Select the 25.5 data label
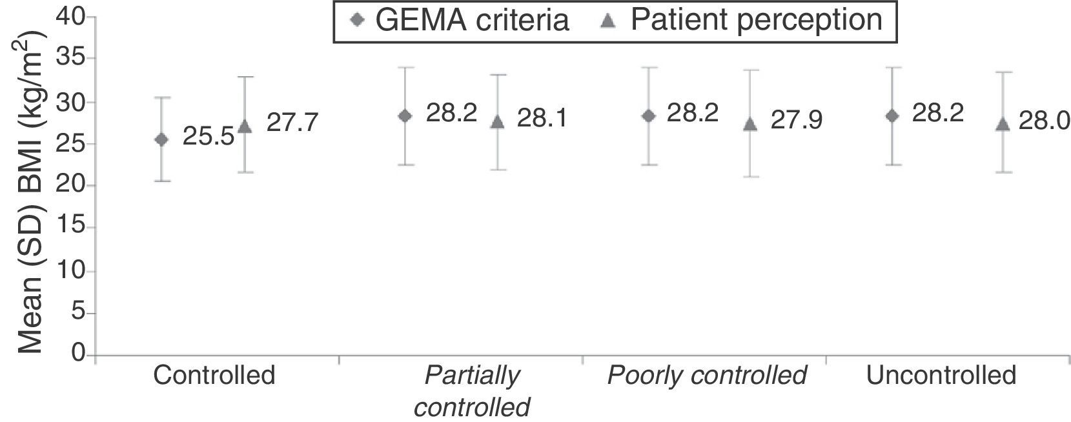 (x=208, y=137)
